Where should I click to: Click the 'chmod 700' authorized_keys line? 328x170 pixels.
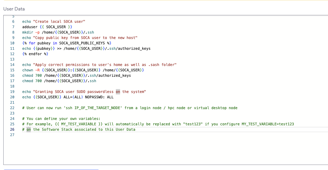tap(76, 76)
